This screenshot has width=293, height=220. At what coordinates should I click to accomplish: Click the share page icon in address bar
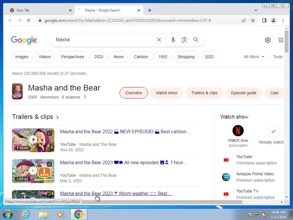[x=244, y=20]
